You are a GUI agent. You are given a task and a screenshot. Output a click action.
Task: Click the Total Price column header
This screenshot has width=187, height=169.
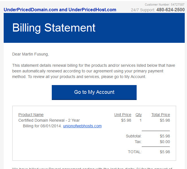click(x=161, y=115)
